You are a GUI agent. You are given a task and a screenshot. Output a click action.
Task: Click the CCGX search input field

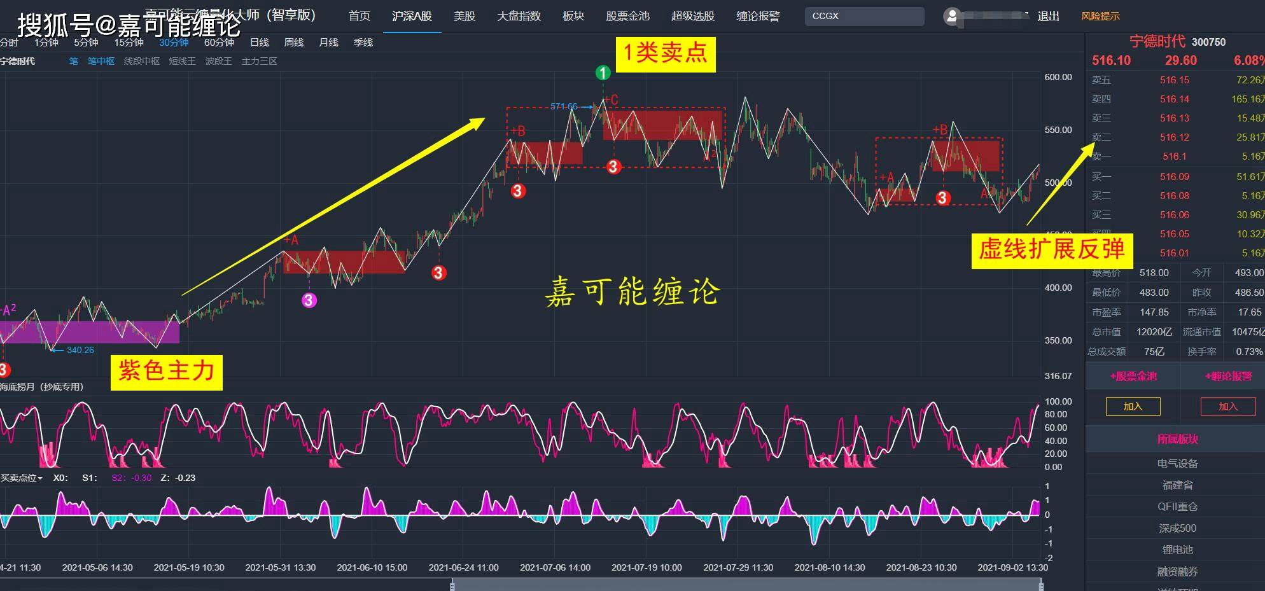click(x=864, y=16)
